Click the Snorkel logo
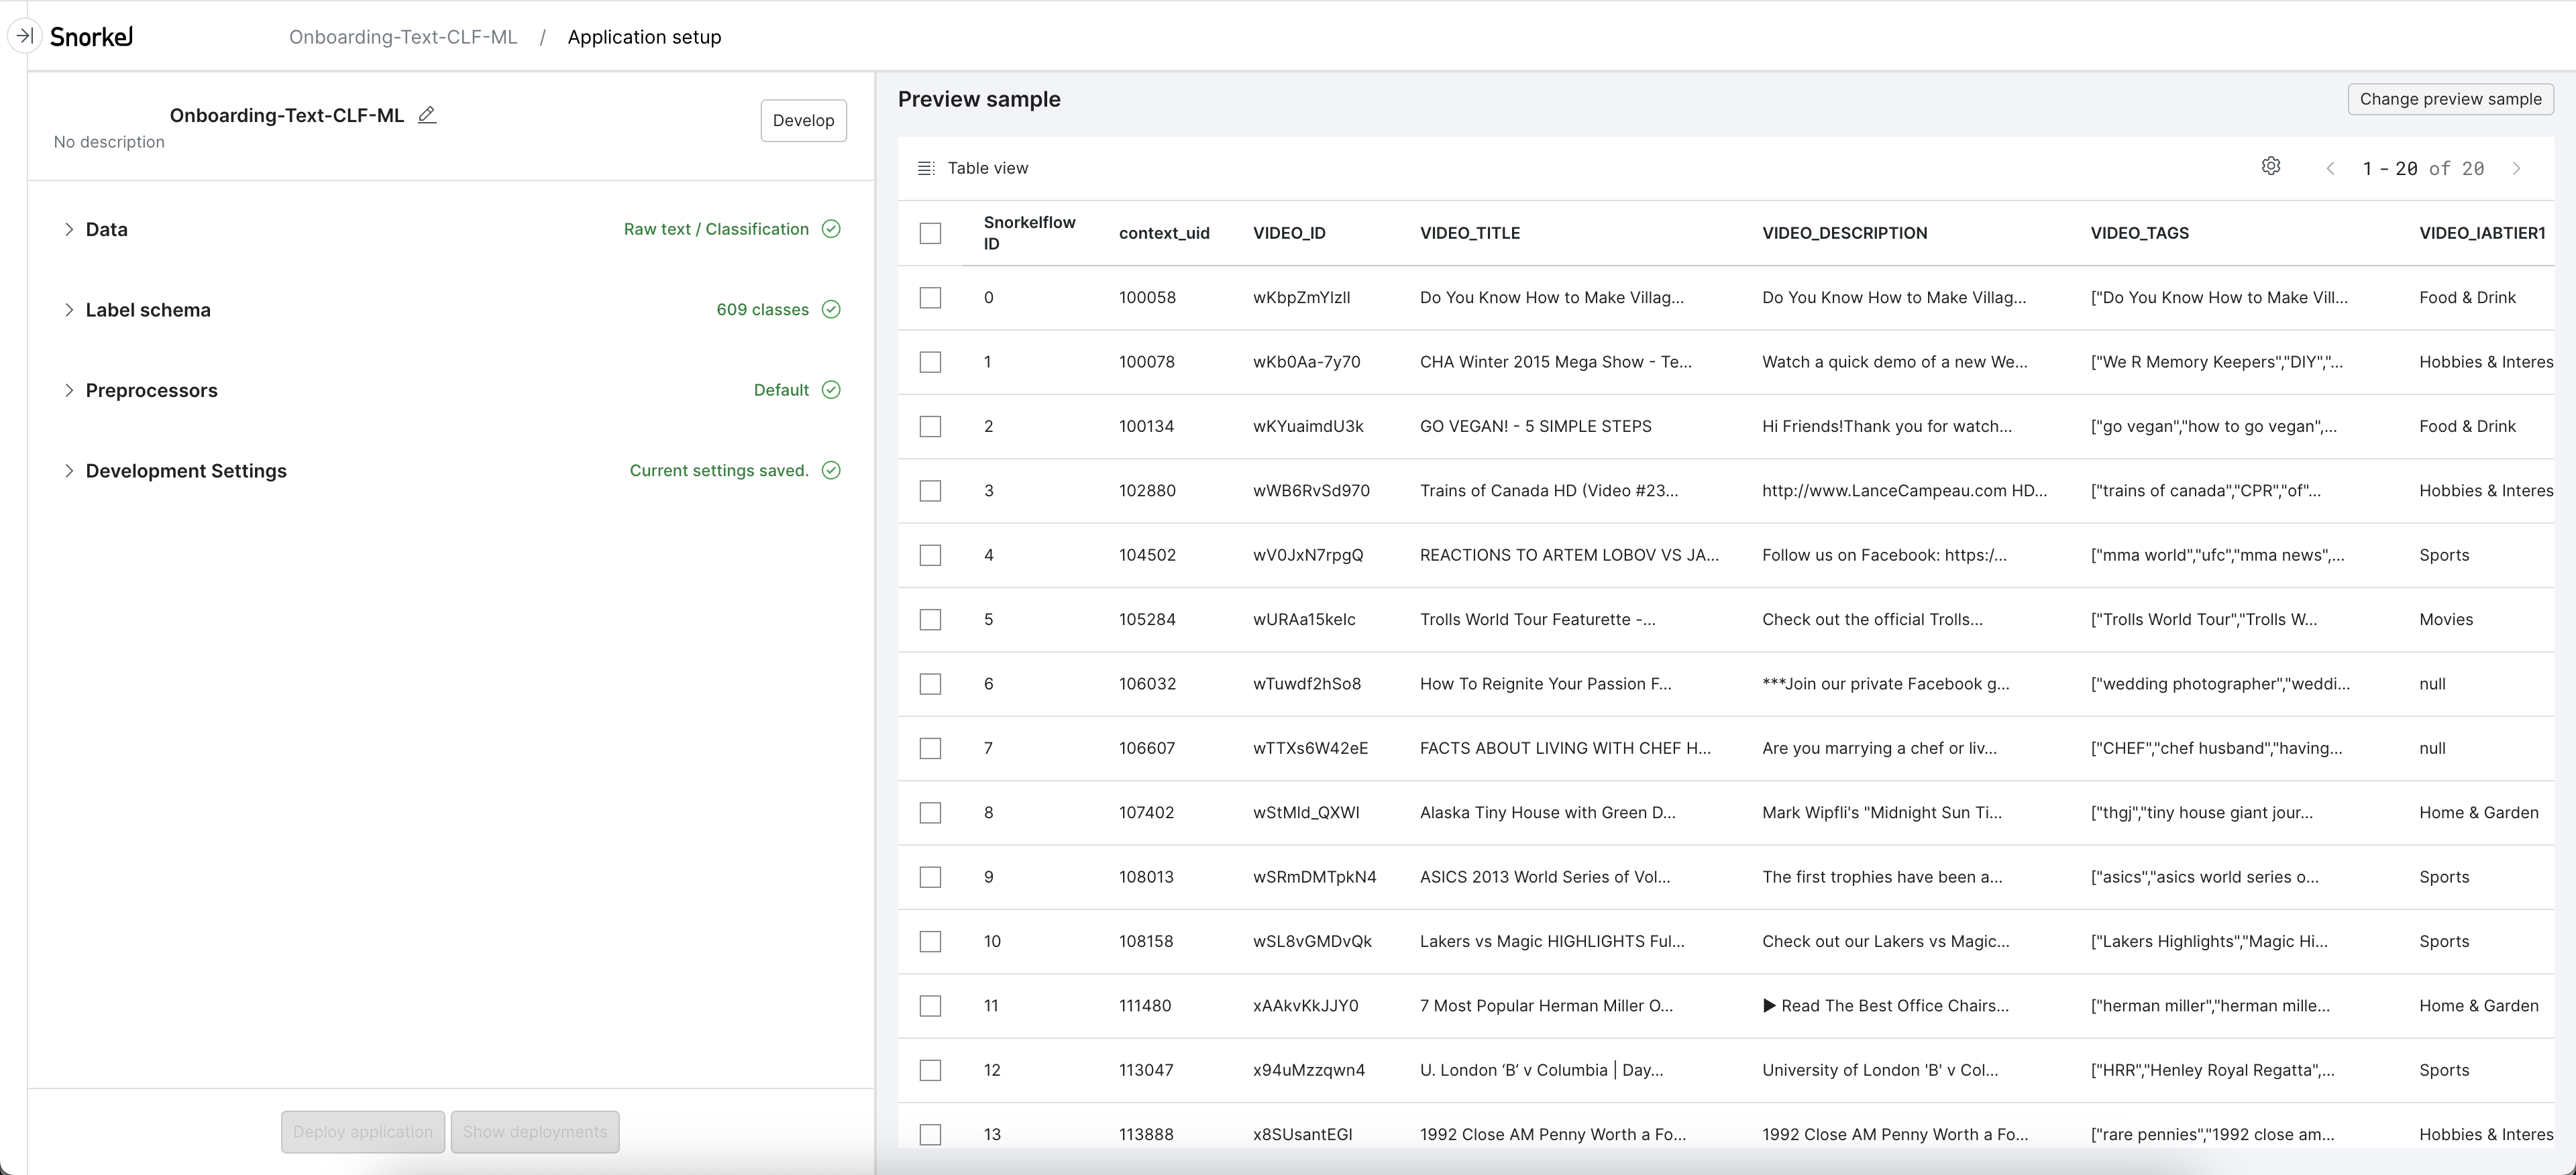This screenshot has width=2576, height=1175. [x=91, y=37]
